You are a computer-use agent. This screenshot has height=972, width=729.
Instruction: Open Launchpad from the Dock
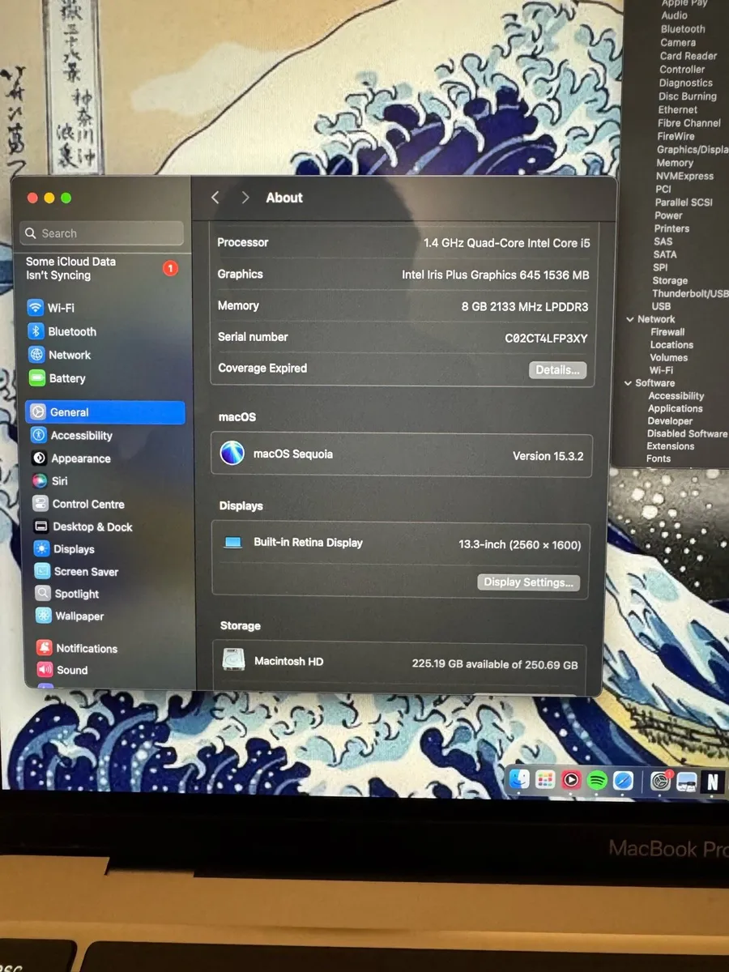(x=545, y=780)
